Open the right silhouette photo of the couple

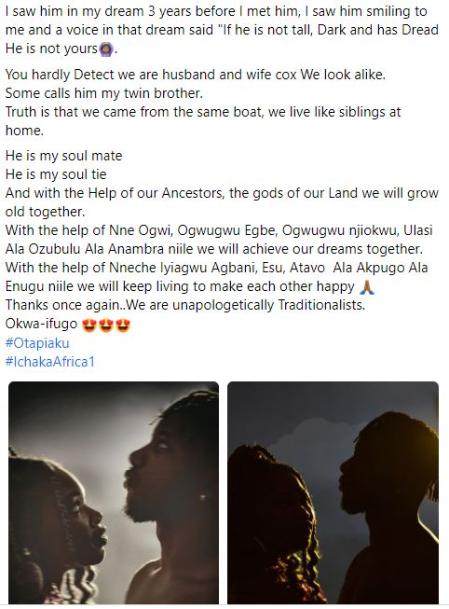[333, 492]
